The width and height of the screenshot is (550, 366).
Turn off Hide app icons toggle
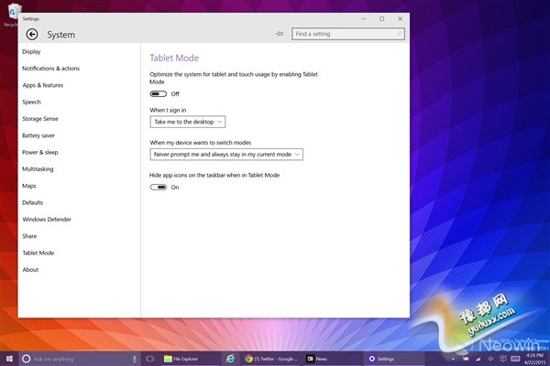click(x=159, y=187)
